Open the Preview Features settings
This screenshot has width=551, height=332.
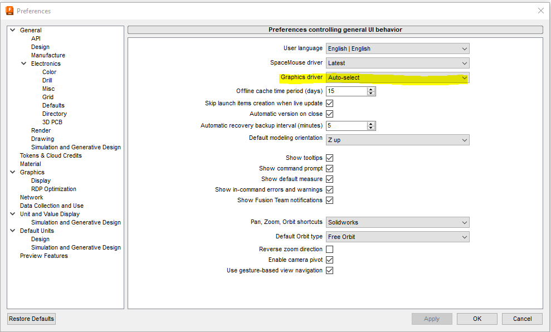point(43,256)
